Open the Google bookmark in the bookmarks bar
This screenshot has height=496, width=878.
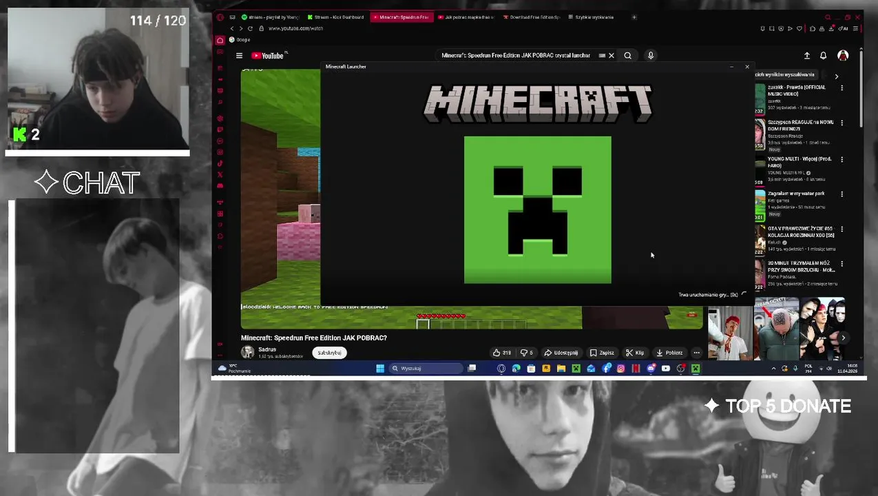(240, 40)
